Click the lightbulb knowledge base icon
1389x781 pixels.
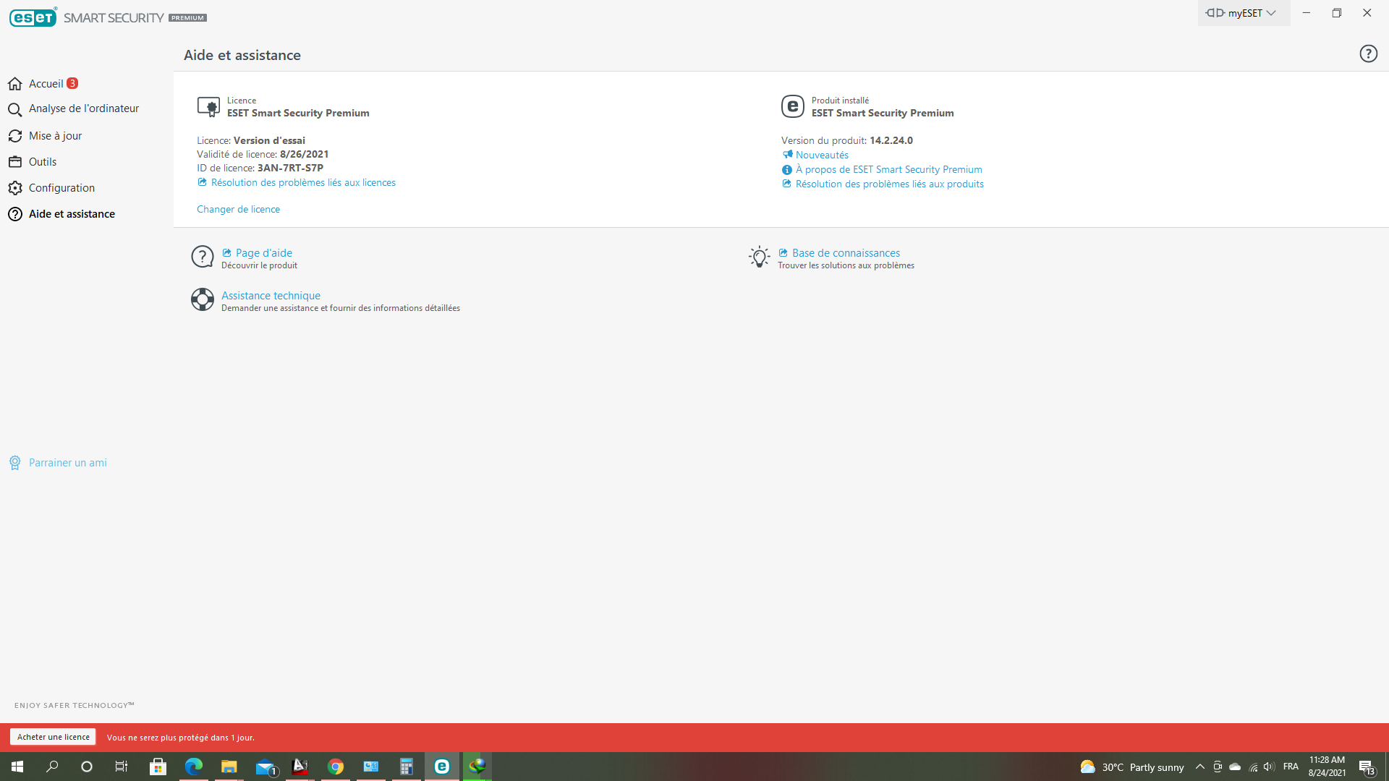(x=759, y=257)
